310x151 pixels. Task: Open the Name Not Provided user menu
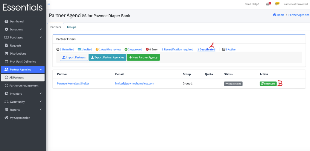(295, 4)
